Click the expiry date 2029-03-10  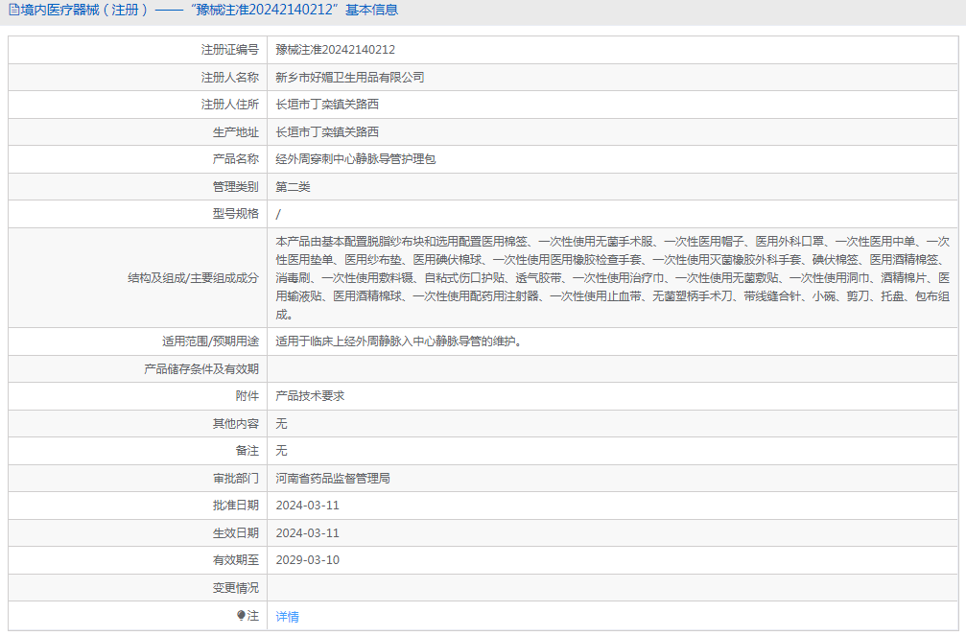point(307,560)
